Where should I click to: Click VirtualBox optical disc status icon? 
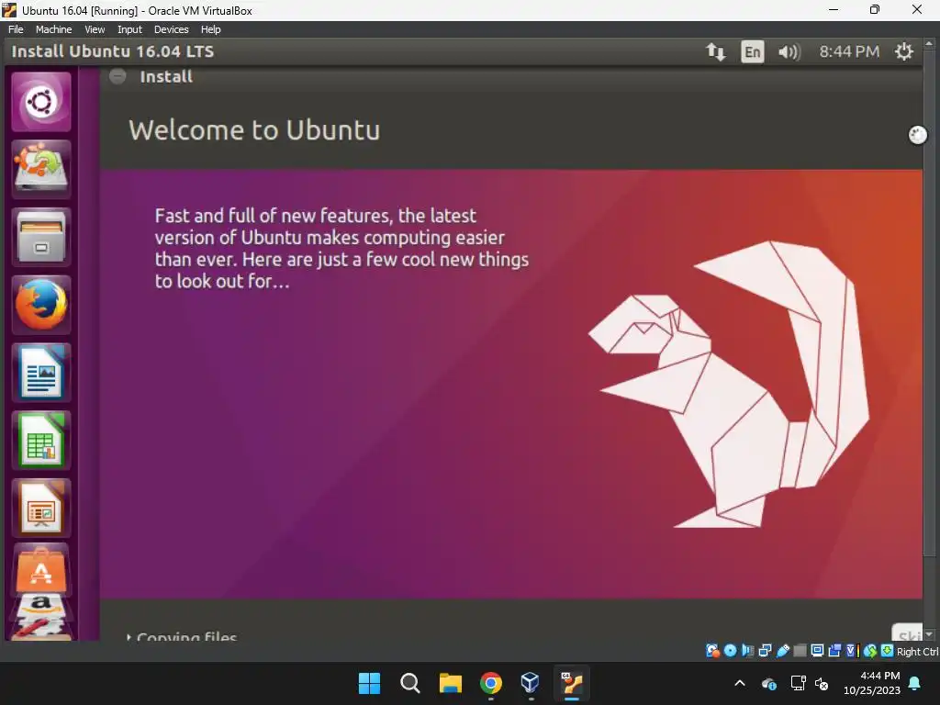coord(730,651)
